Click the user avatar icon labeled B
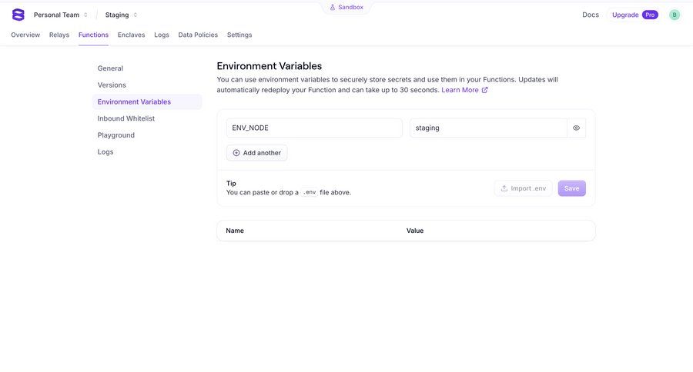 coord(675,15)
